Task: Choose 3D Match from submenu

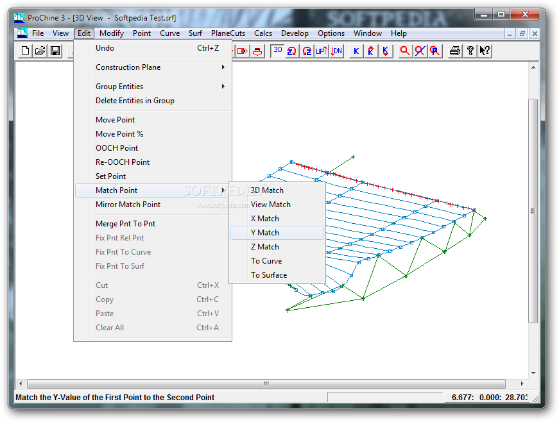Action: tap(277, 190)
